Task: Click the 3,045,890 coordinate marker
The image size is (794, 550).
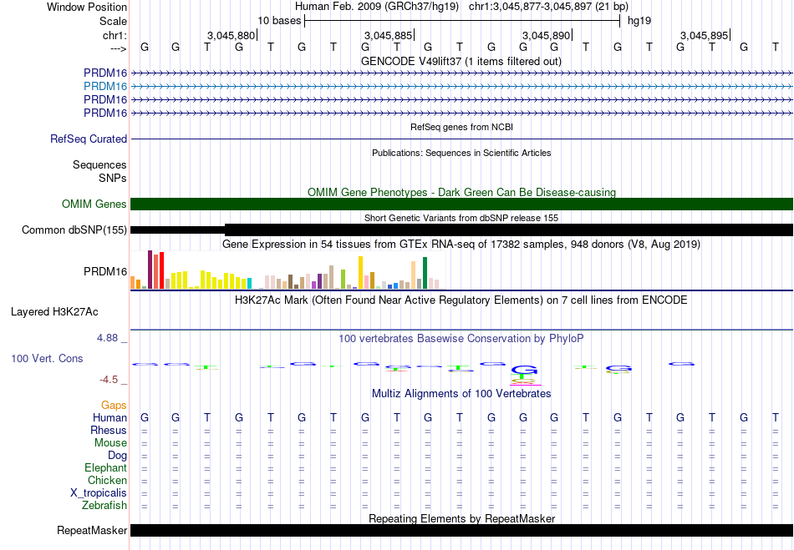Action: pyautogui.click(x=547, y=35)
